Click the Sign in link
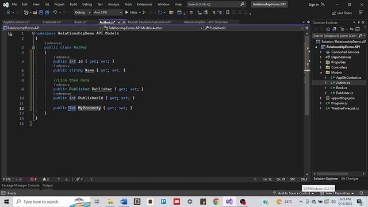 click(313, 5)
